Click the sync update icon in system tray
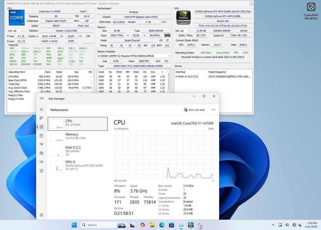321x230 pixels. [x=280, y=225]
